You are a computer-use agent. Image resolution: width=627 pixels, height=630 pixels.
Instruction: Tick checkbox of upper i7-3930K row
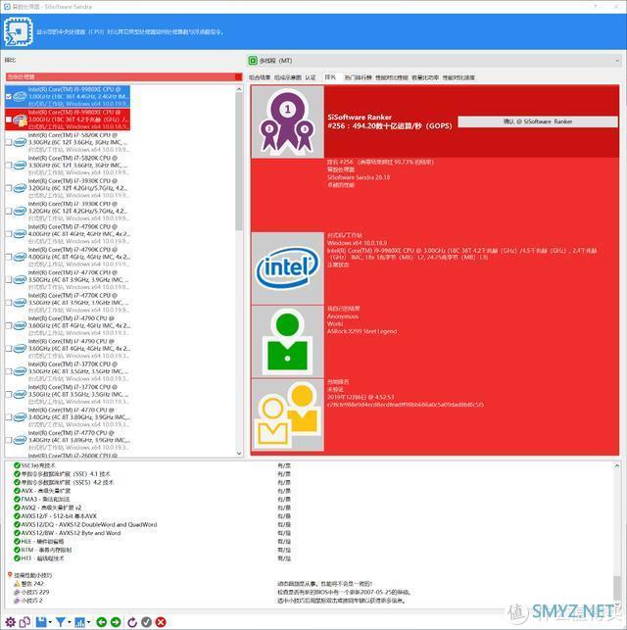click(x=9, y=188)
